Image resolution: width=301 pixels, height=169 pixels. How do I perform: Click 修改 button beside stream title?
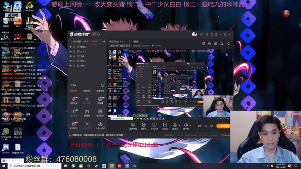pos(136,42)
